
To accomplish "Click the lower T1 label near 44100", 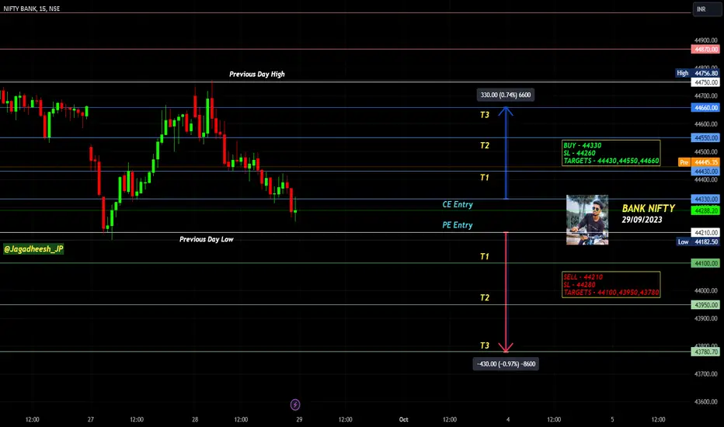I will point(485,256).
